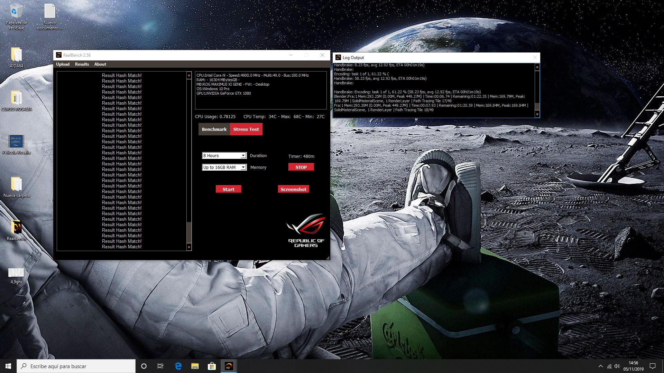Switch to the Benchmark tab
This screenshot has height=373, width=664.
point(214,129)
